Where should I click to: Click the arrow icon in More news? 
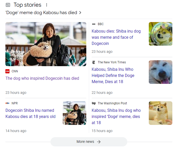tap(99, 142)
